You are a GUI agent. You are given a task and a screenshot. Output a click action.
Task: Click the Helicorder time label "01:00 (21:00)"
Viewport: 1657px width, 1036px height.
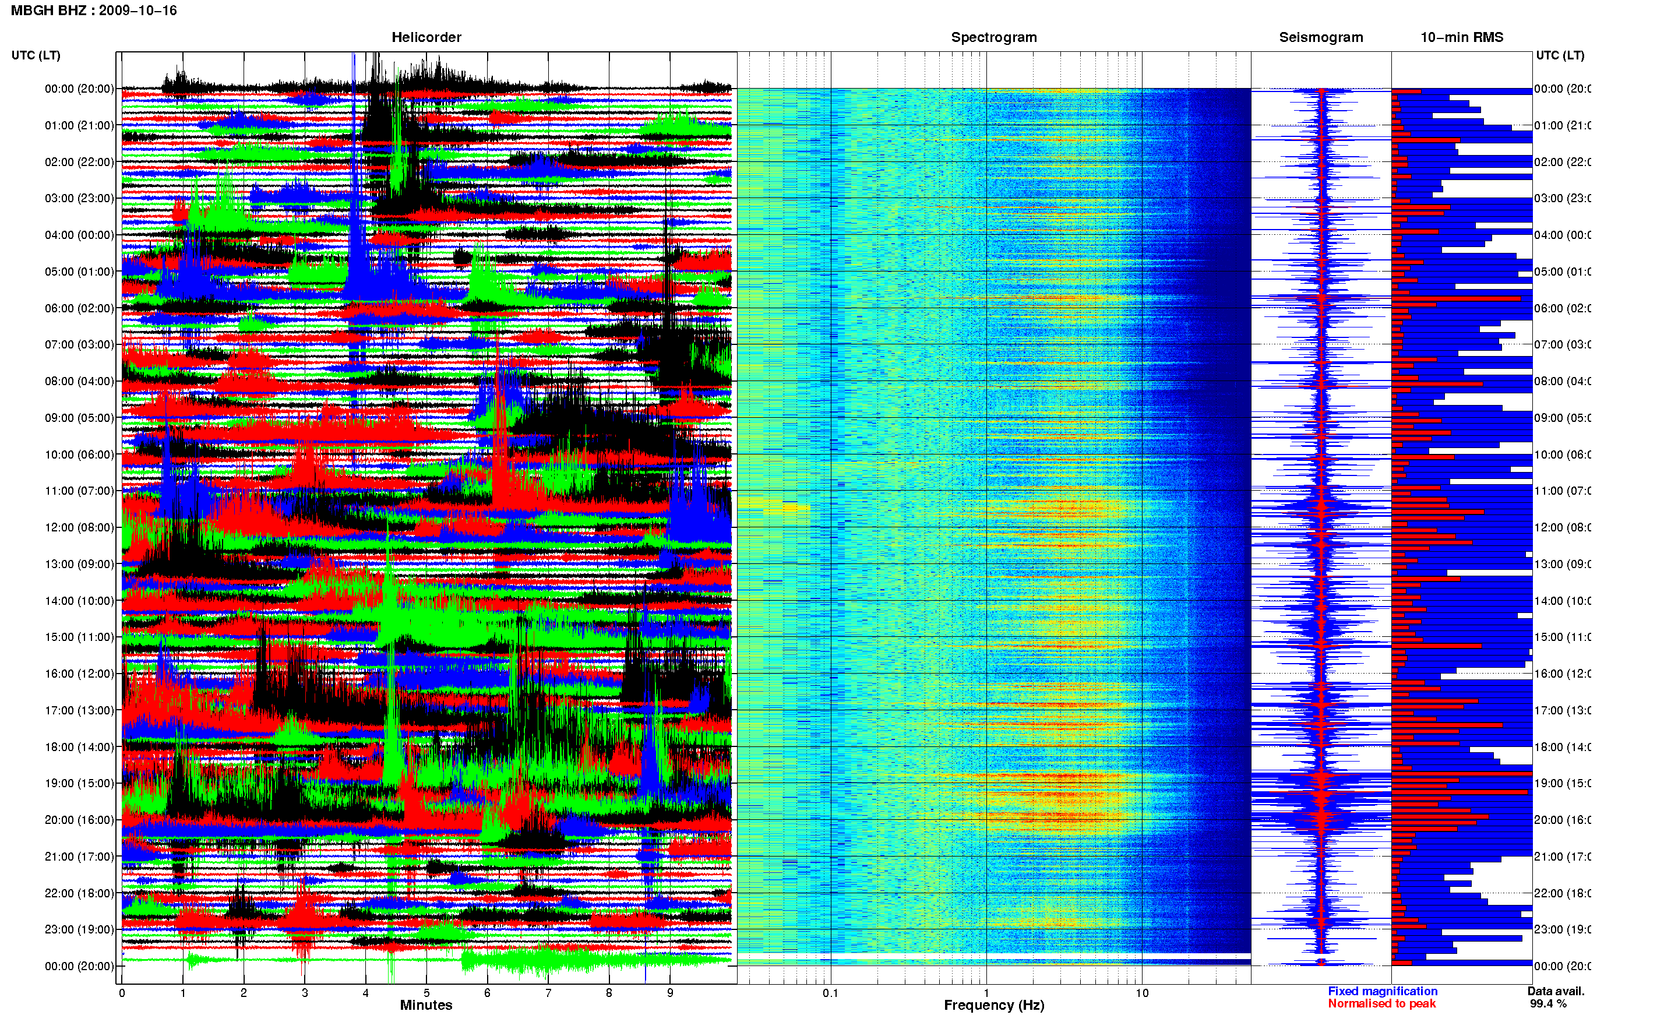click(x=79, y=125)
